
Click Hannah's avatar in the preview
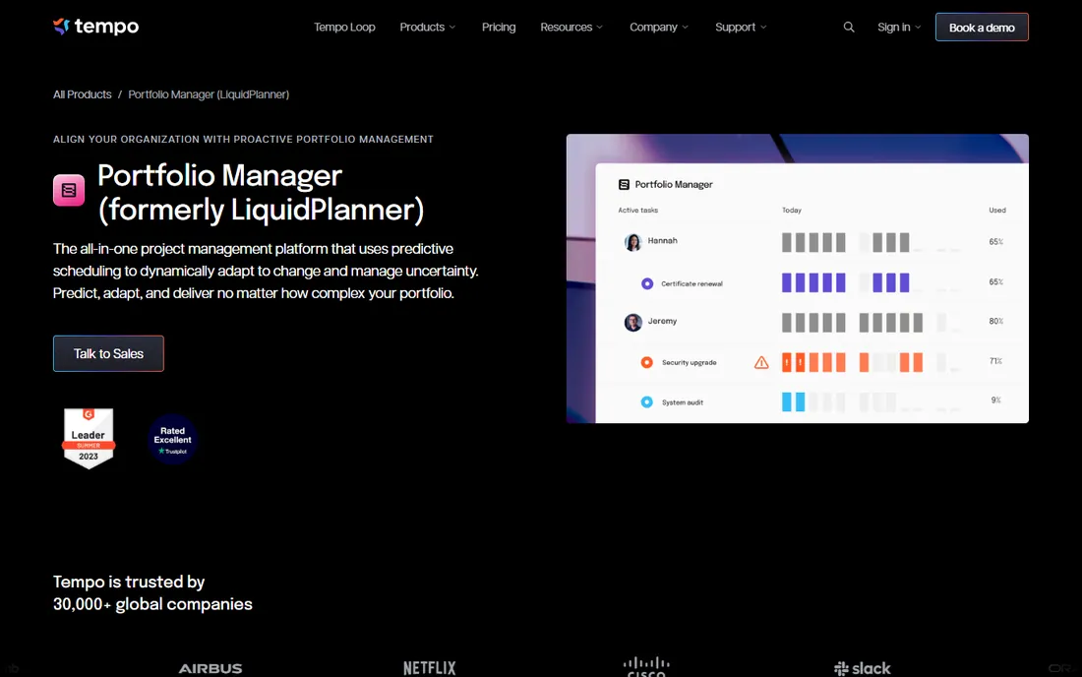click(x=632, y=242)
